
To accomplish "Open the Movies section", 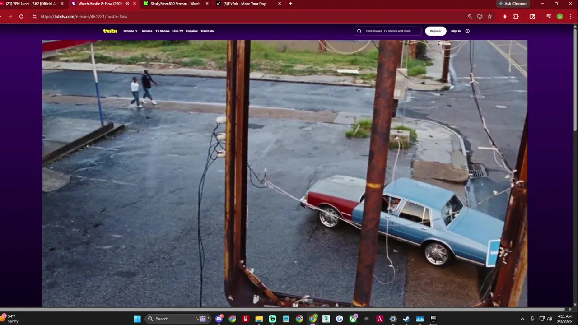I will coord(147,31).
